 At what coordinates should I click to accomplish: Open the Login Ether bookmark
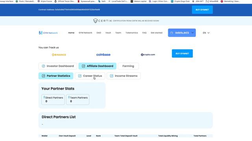158,1
